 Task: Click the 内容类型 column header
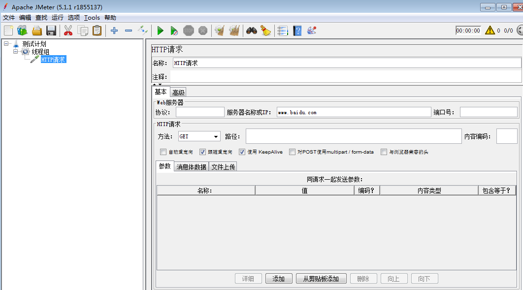pyautogui.click(x=429, y=191)
